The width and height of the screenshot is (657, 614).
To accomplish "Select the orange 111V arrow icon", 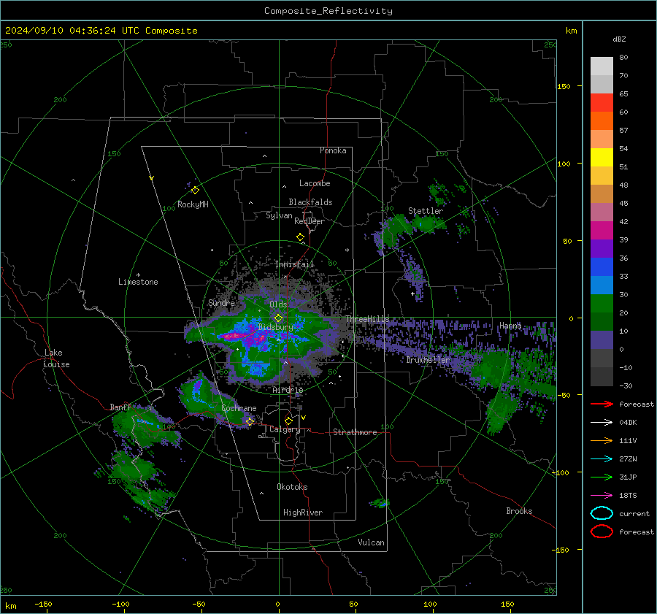I will pos(602,440).
